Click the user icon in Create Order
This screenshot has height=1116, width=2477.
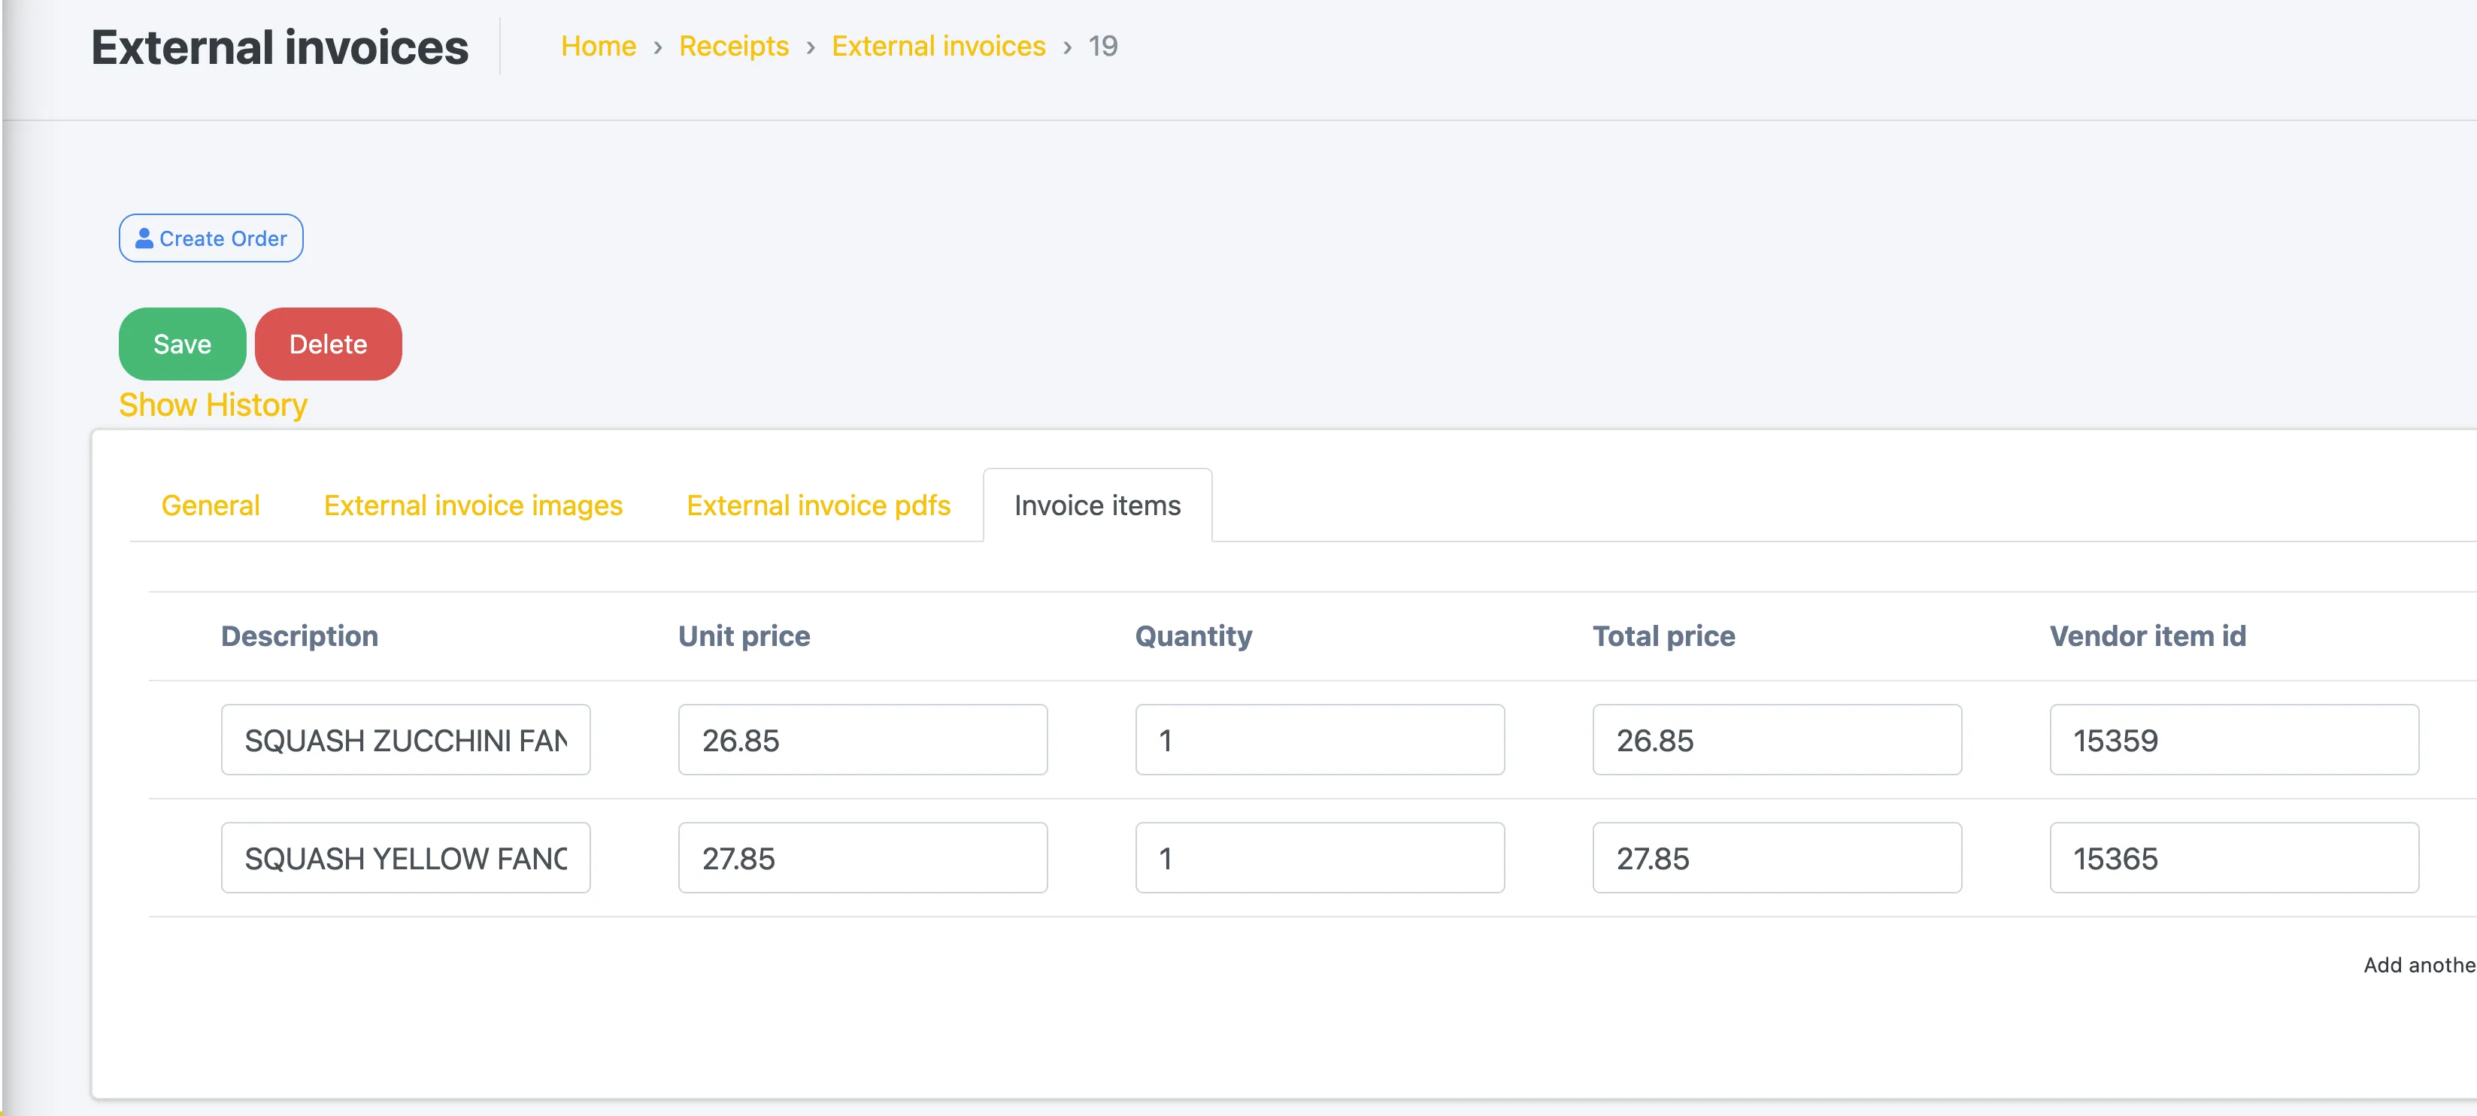[x=144, y=238]
